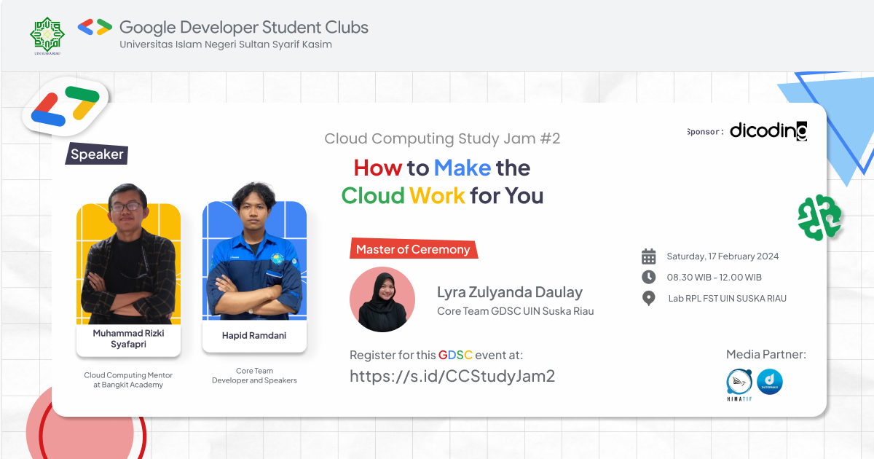Click the HIMATIF media partner logo
Screen dimensions: 874x459
tap(738, 382)
